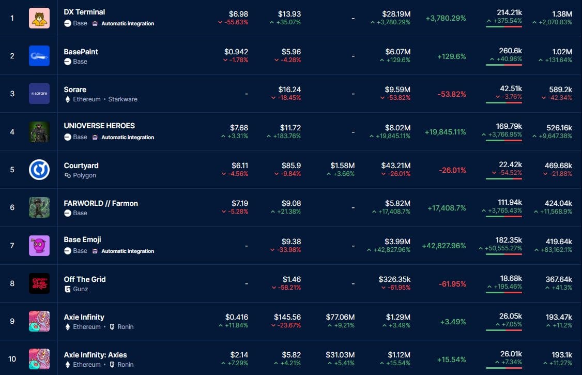Open the DX Terminal collection name
582x375 pixels.
84,12
